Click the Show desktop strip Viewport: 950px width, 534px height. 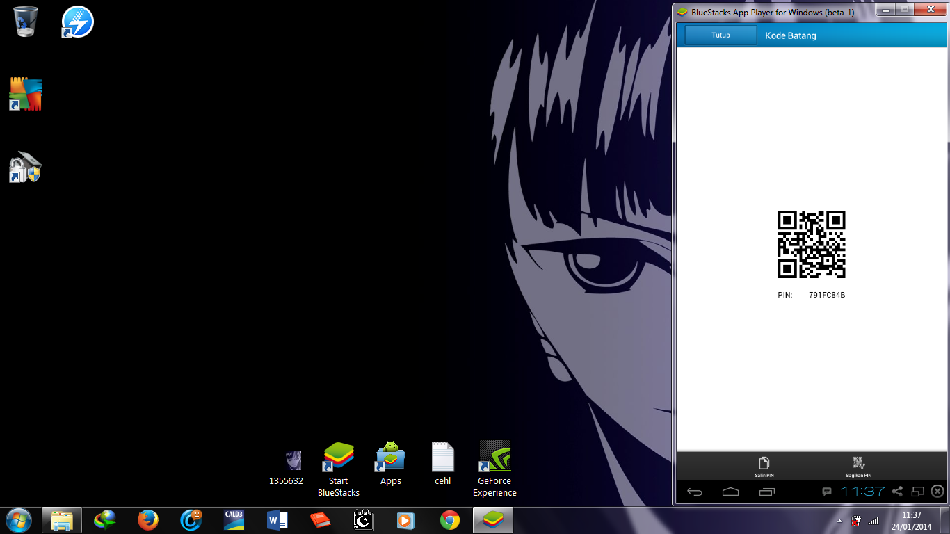tap(944, 521)
